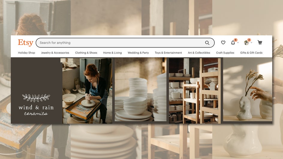Visit the Art & Collectibles link
Viewport: 283px width, 159px height.
[199, 53]
